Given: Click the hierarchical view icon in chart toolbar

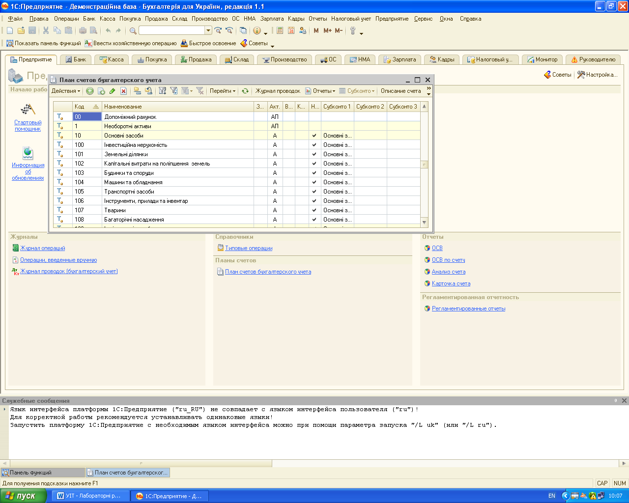Looking at the screenshot, I should pyautogui.click(x=137, y=91).
